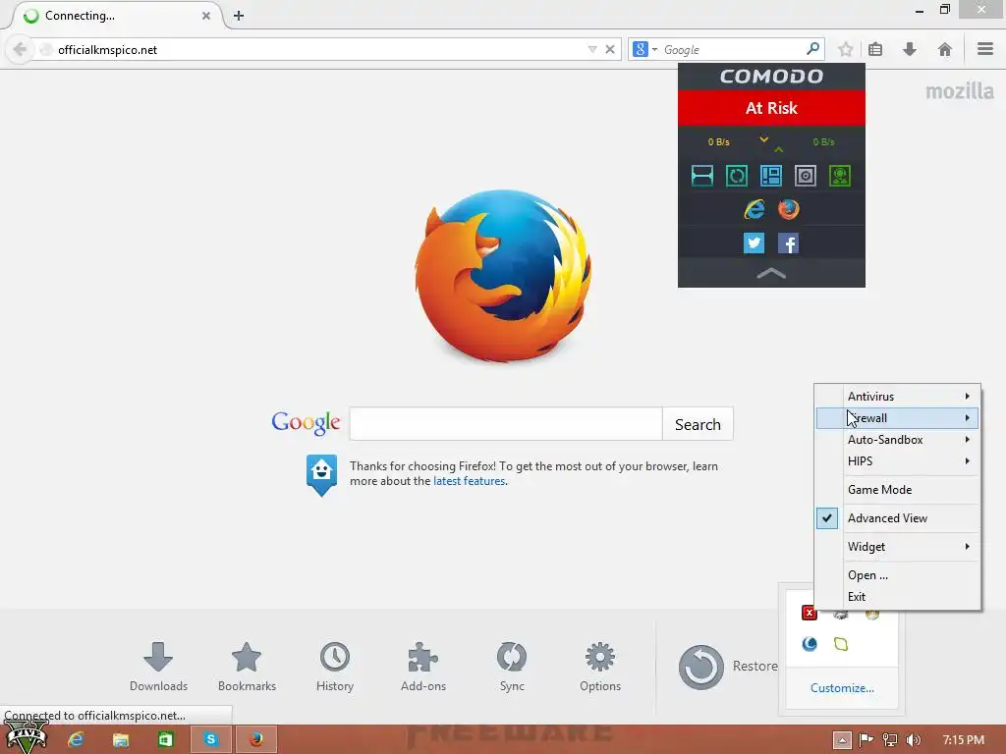Screen dimensions: 1006x754
Task: Open the Firefox hamburger menu
Action: [x=985, y=49]
